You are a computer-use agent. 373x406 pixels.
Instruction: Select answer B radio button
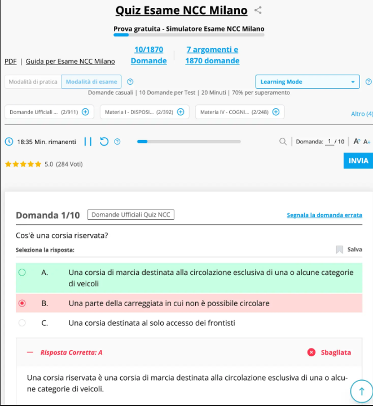22,303
